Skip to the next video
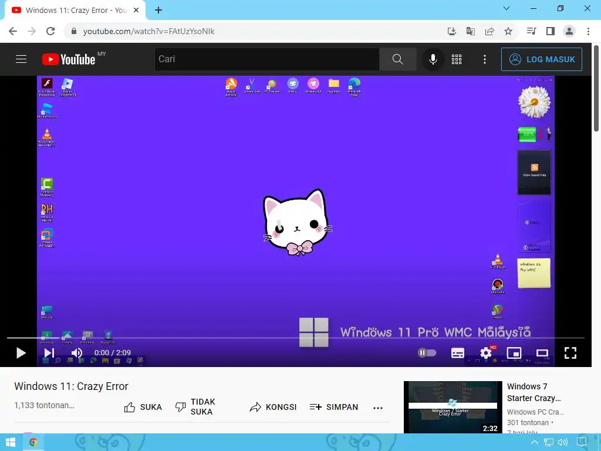601x451 pixels. [x=49, y=353]
